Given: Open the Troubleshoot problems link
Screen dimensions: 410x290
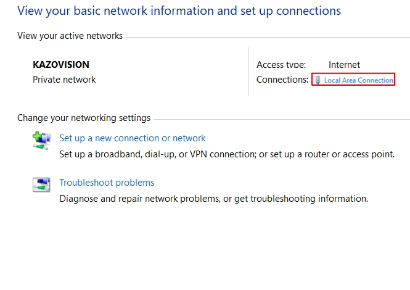Looking at the screenshot, I should pyautogui.click(x=107, y=183).
